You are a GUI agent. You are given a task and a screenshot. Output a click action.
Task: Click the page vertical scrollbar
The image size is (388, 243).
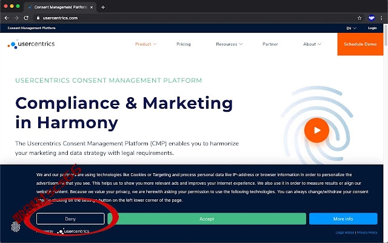click(386, 35)
